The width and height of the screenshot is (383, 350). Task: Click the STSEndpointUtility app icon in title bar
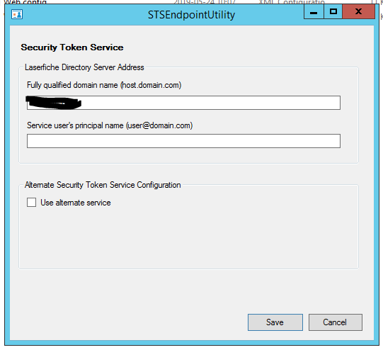pyautogui.click(x=17, y=14)
